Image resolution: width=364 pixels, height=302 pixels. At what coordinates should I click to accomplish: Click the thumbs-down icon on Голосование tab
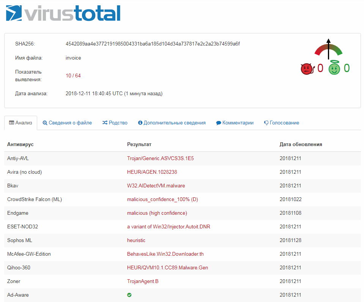tap(266, 123)
